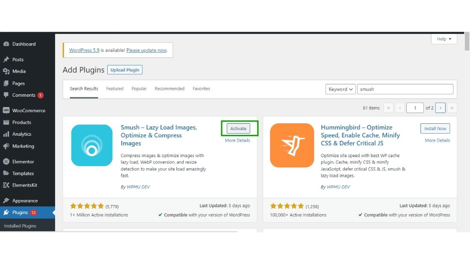Open the Dashboard icon in sidebar
470x265 pixels.
tap(6, 44)
